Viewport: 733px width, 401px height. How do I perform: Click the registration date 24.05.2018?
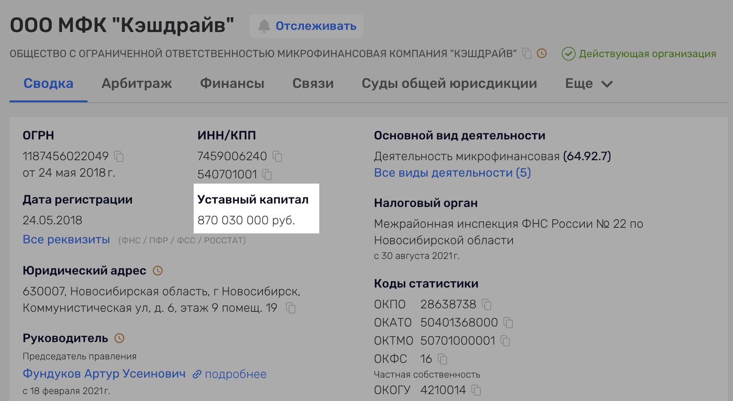[x=52, y=220]
